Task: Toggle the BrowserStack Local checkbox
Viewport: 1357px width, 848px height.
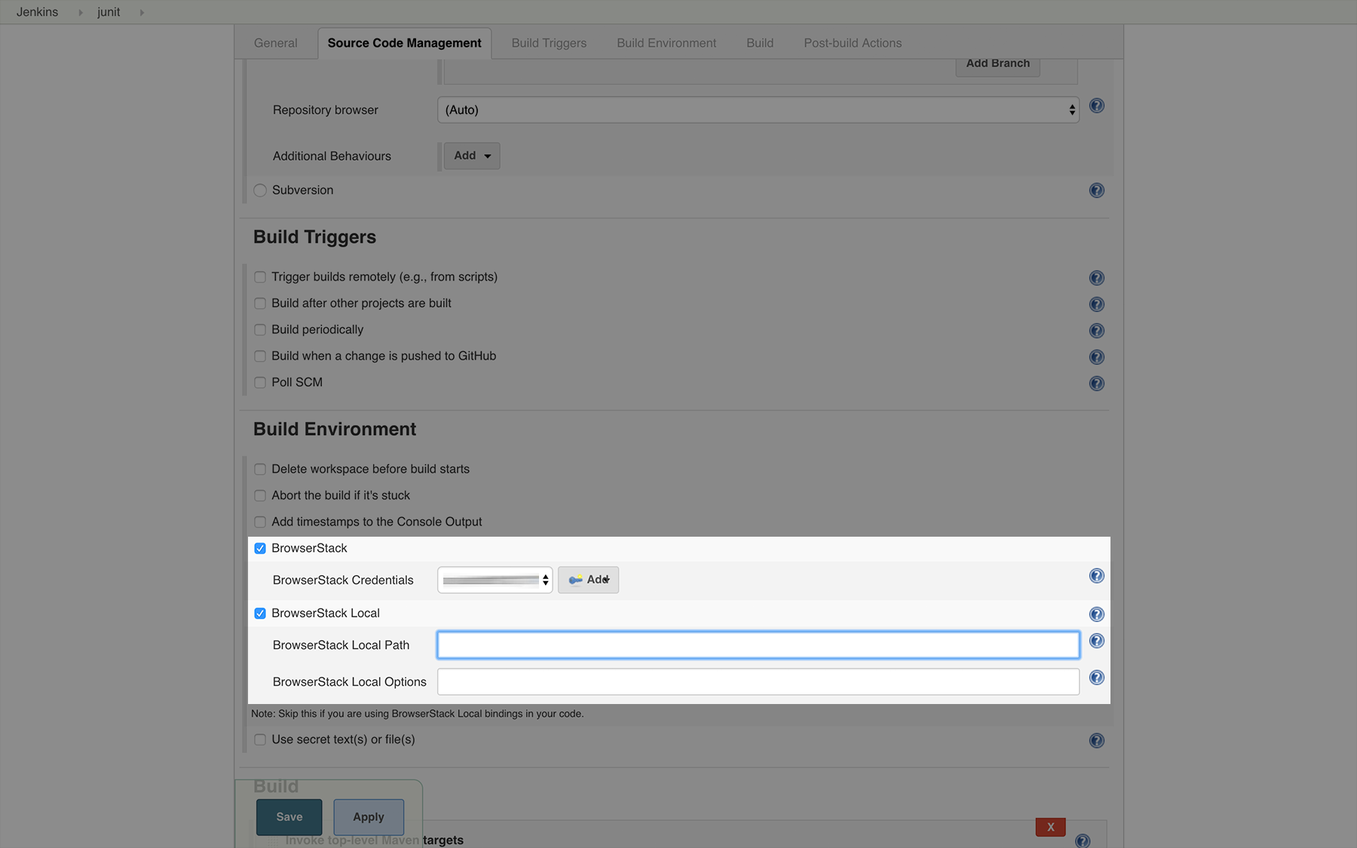Action: [260, 613]
